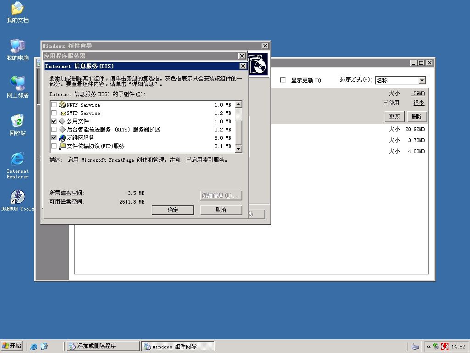Launch Internet Explorer desktop icon
Screen dimensions: 470x353
point(17,165)
